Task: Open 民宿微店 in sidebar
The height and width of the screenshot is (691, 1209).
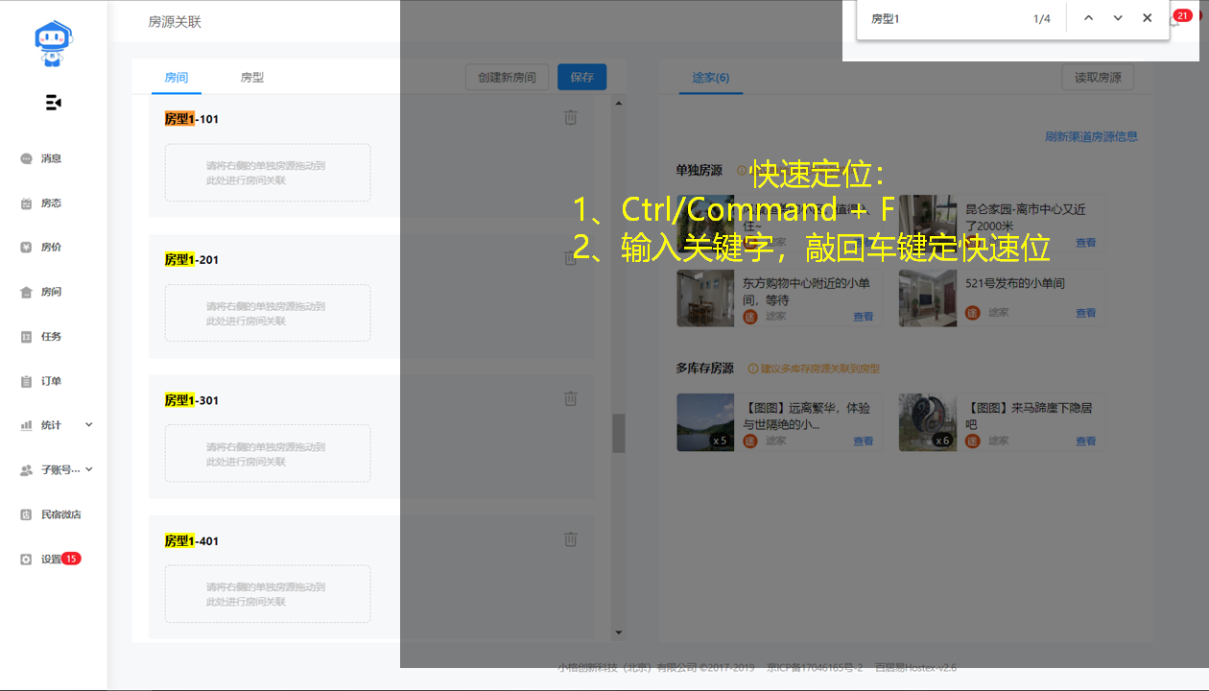Action: pyautogui.click(x=60, y=514)
